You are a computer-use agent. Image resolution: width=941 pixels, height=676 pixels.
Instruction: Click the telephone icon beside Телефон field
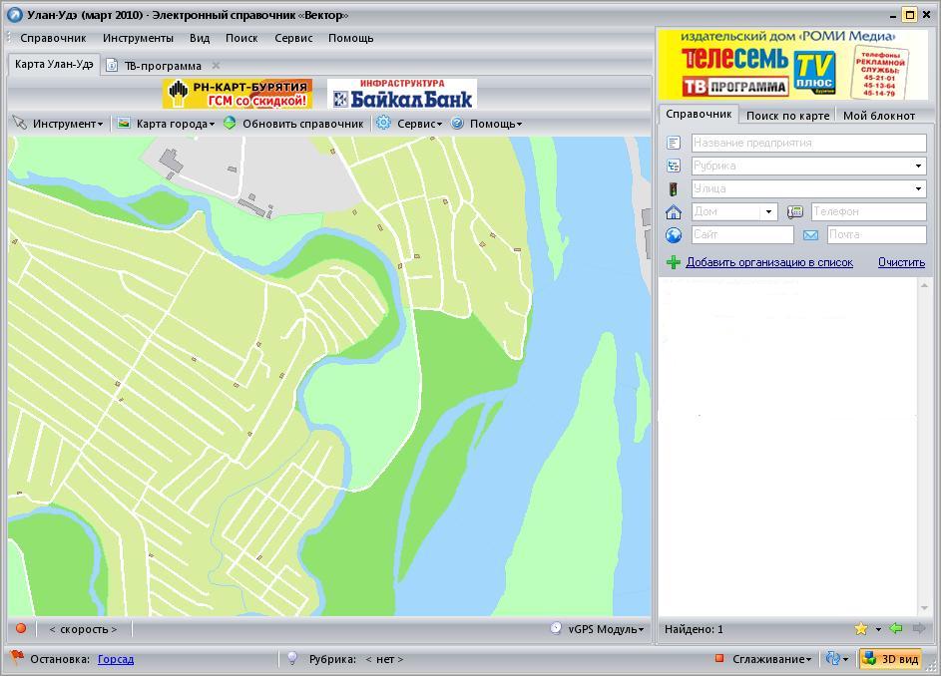(x=795, y=211)
